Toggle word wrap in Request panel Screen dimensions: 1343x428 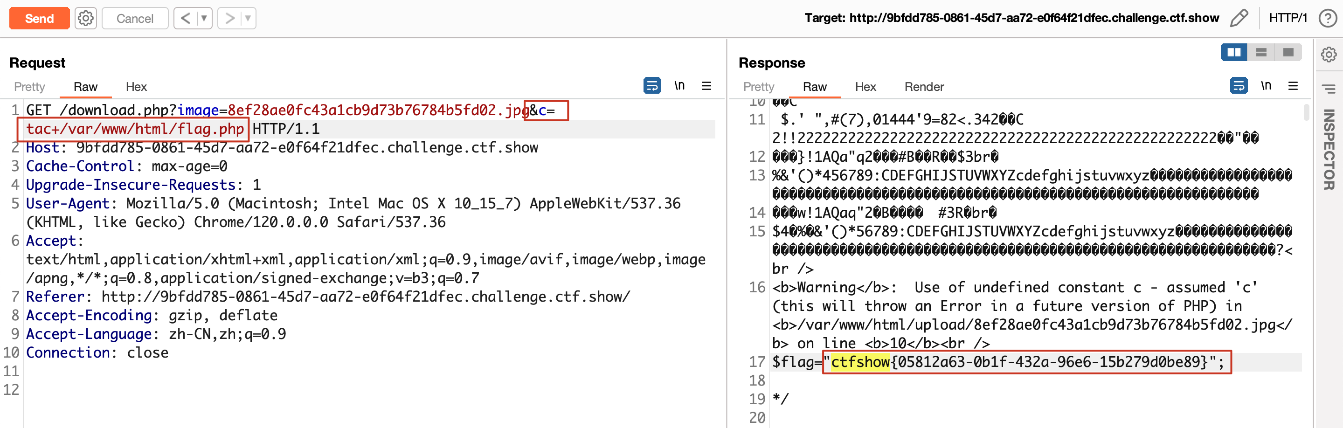click(652, 85)
